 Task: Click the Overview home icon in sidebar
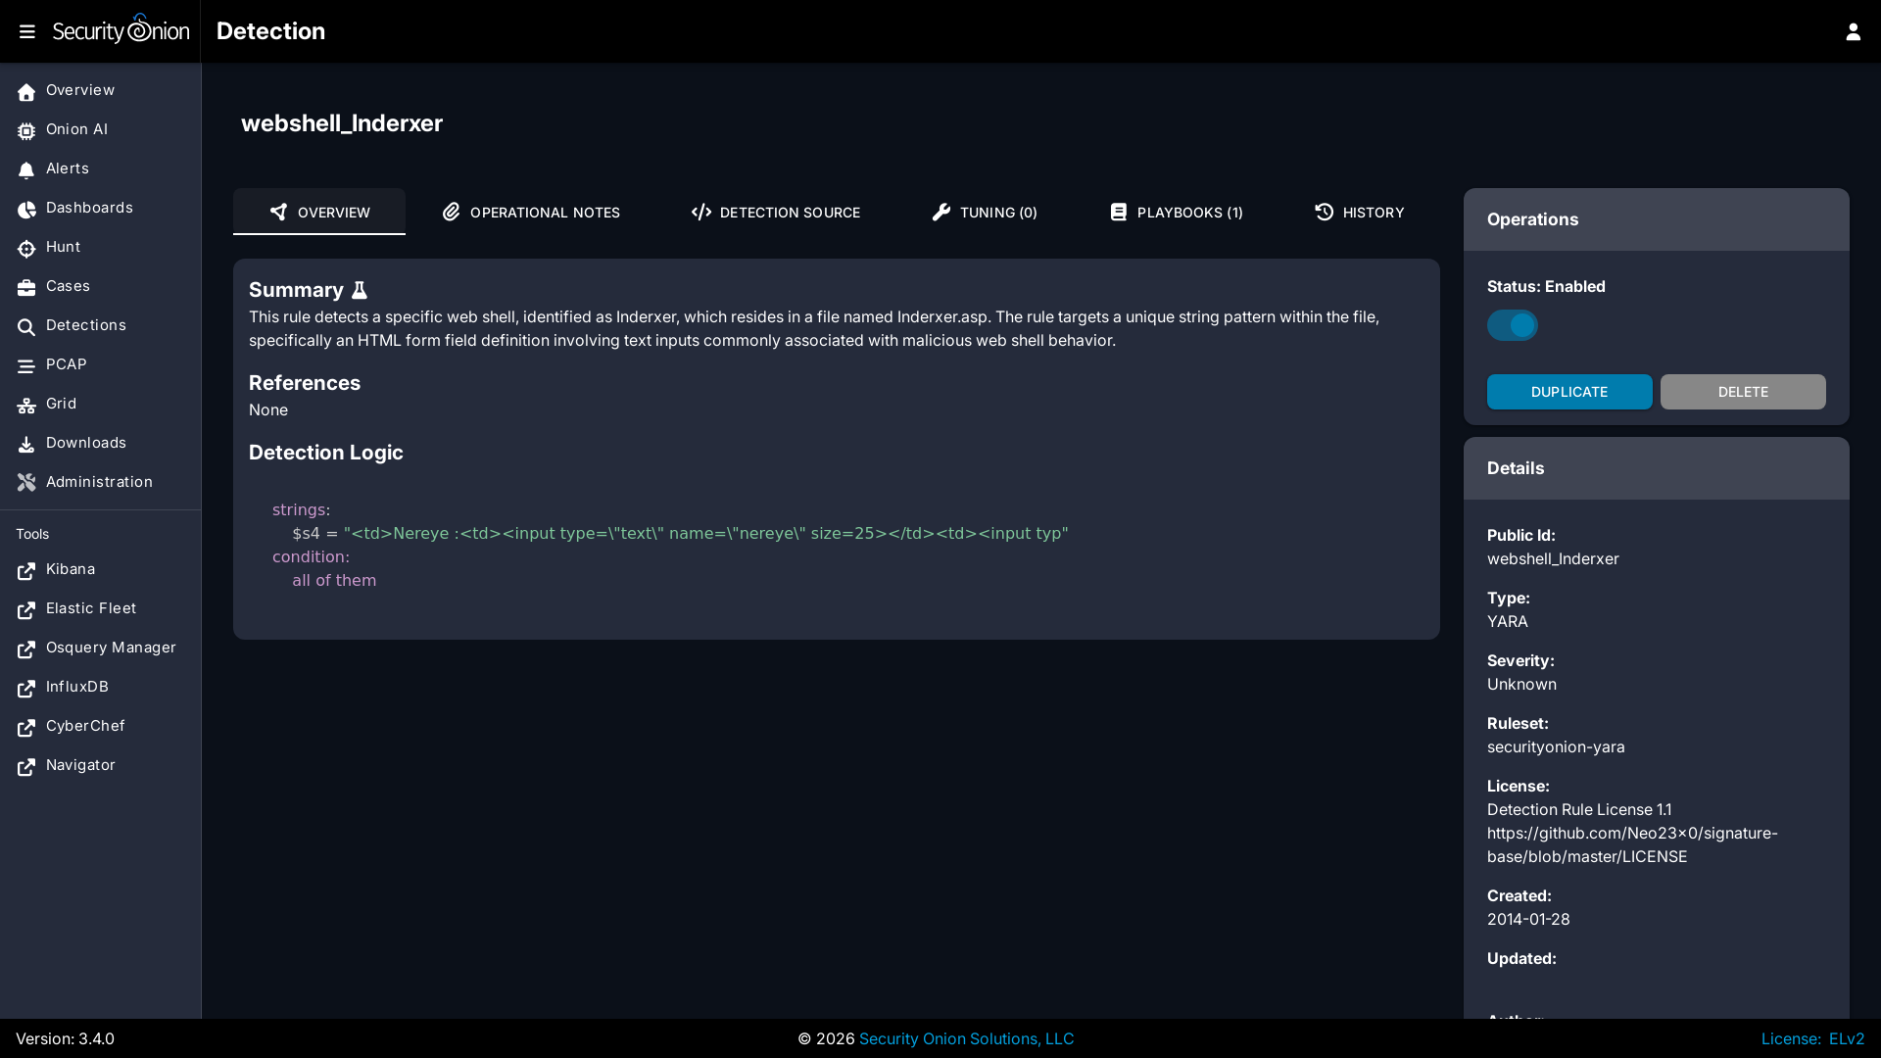(26, 91)
